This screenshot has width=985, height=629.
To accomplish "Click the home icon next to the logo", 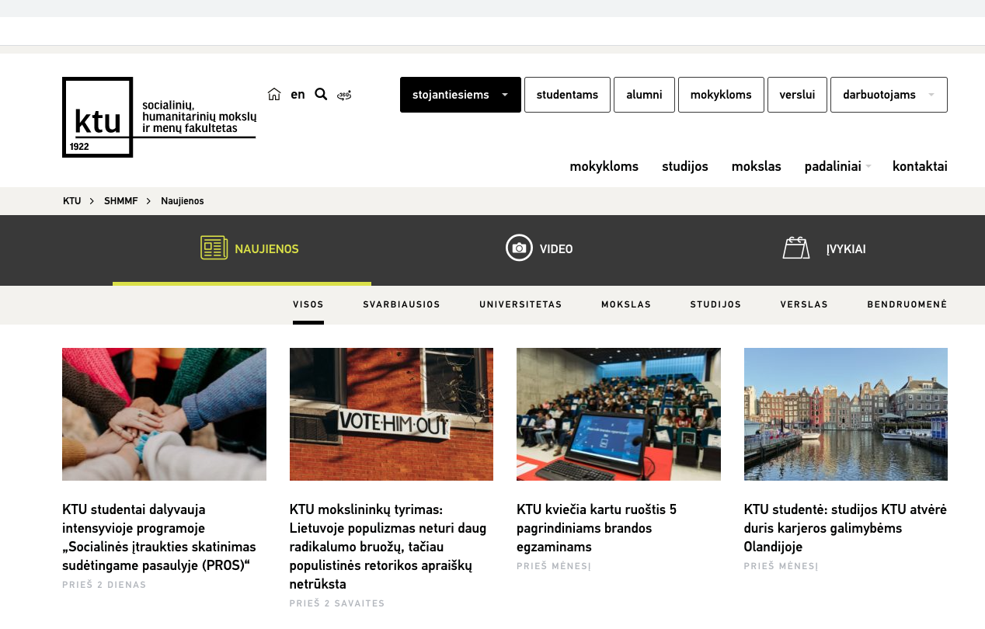I will [x=274, y=94].
